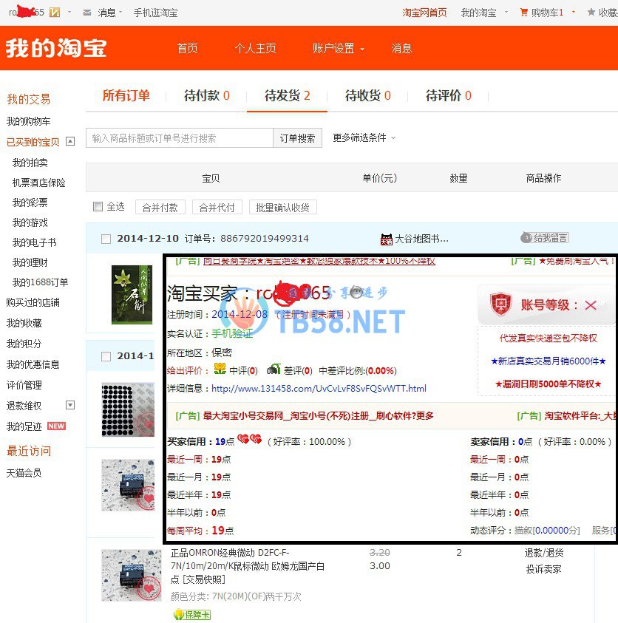Open 天猫会员 in the sidebar
Screen dimensions: 618x623
click(24, 473)
